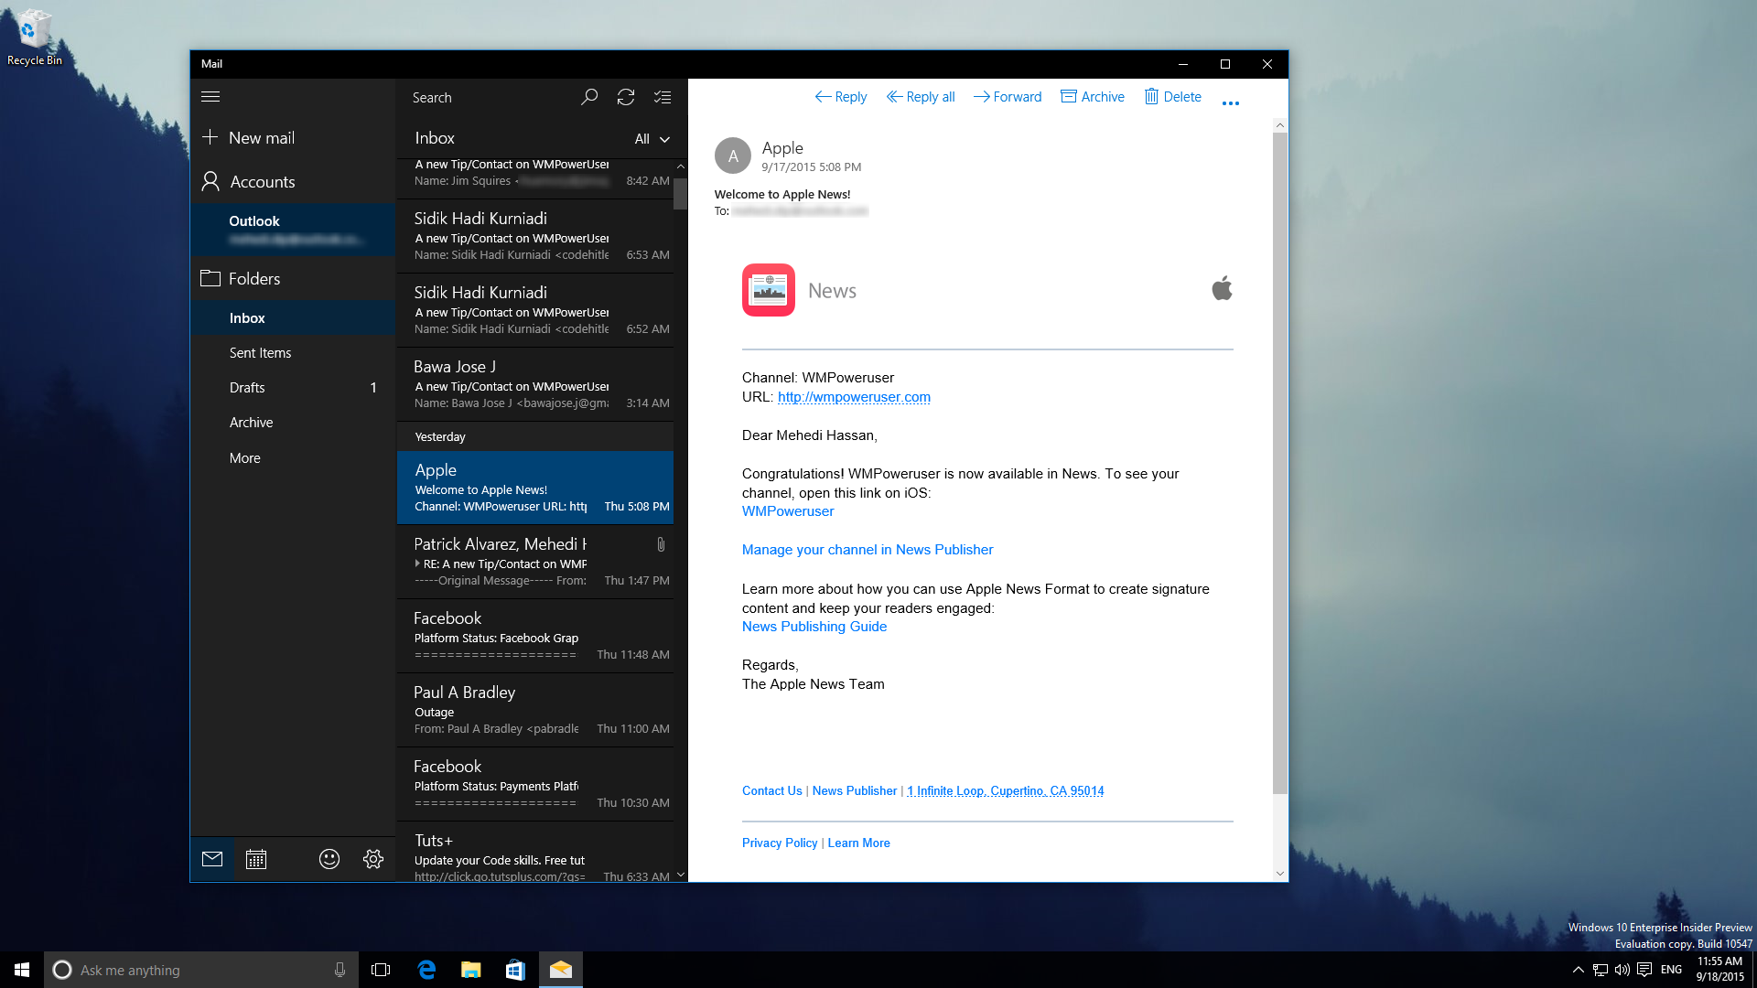Open the more actions ellipsis menu
Image resolution: width=1757 pixels, height=988 pixels.
(1231, 103)
